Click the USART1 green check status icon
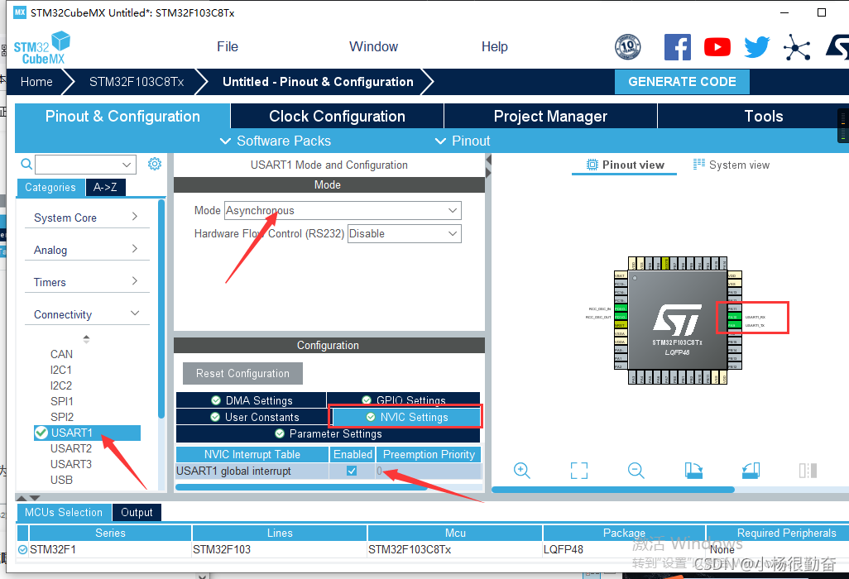The width and height of the screenshot is (849, 579). coord(41,433)
